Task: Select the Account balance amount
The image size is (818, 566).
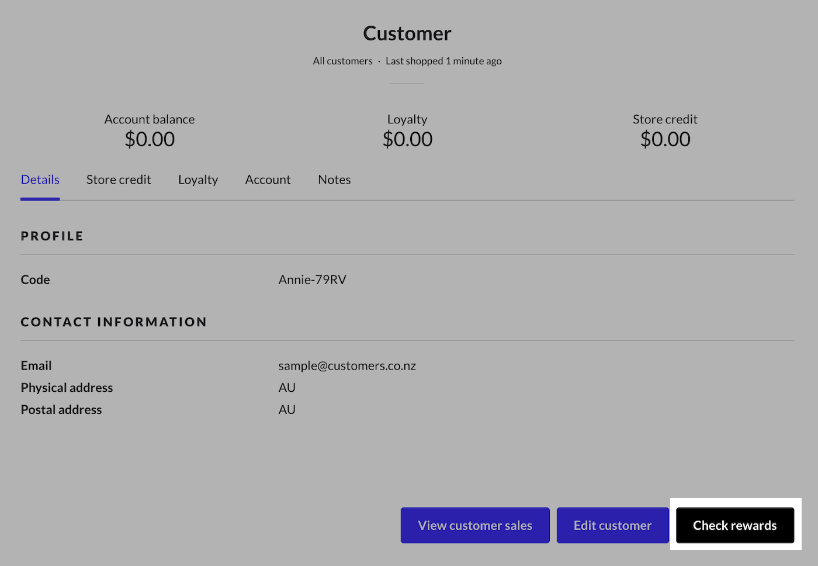Action: 149,139
